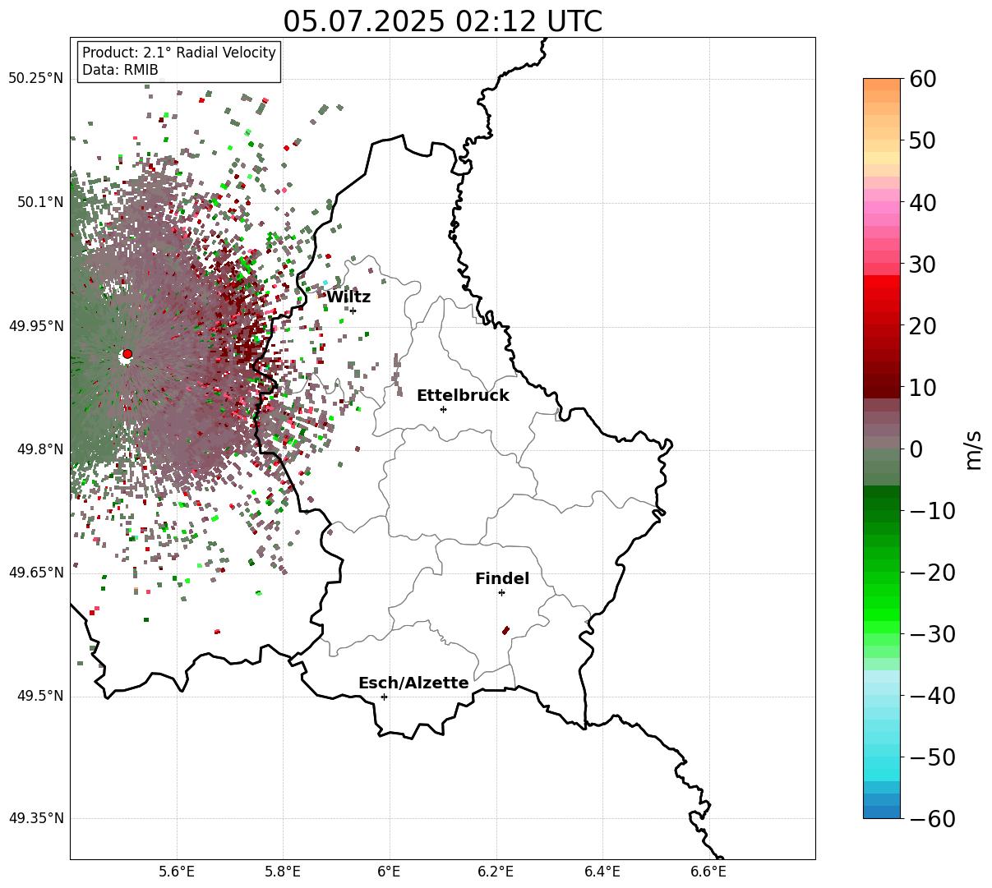
Task: Click the 49.95°N latitude label
Action: click(x=35, y=326)
